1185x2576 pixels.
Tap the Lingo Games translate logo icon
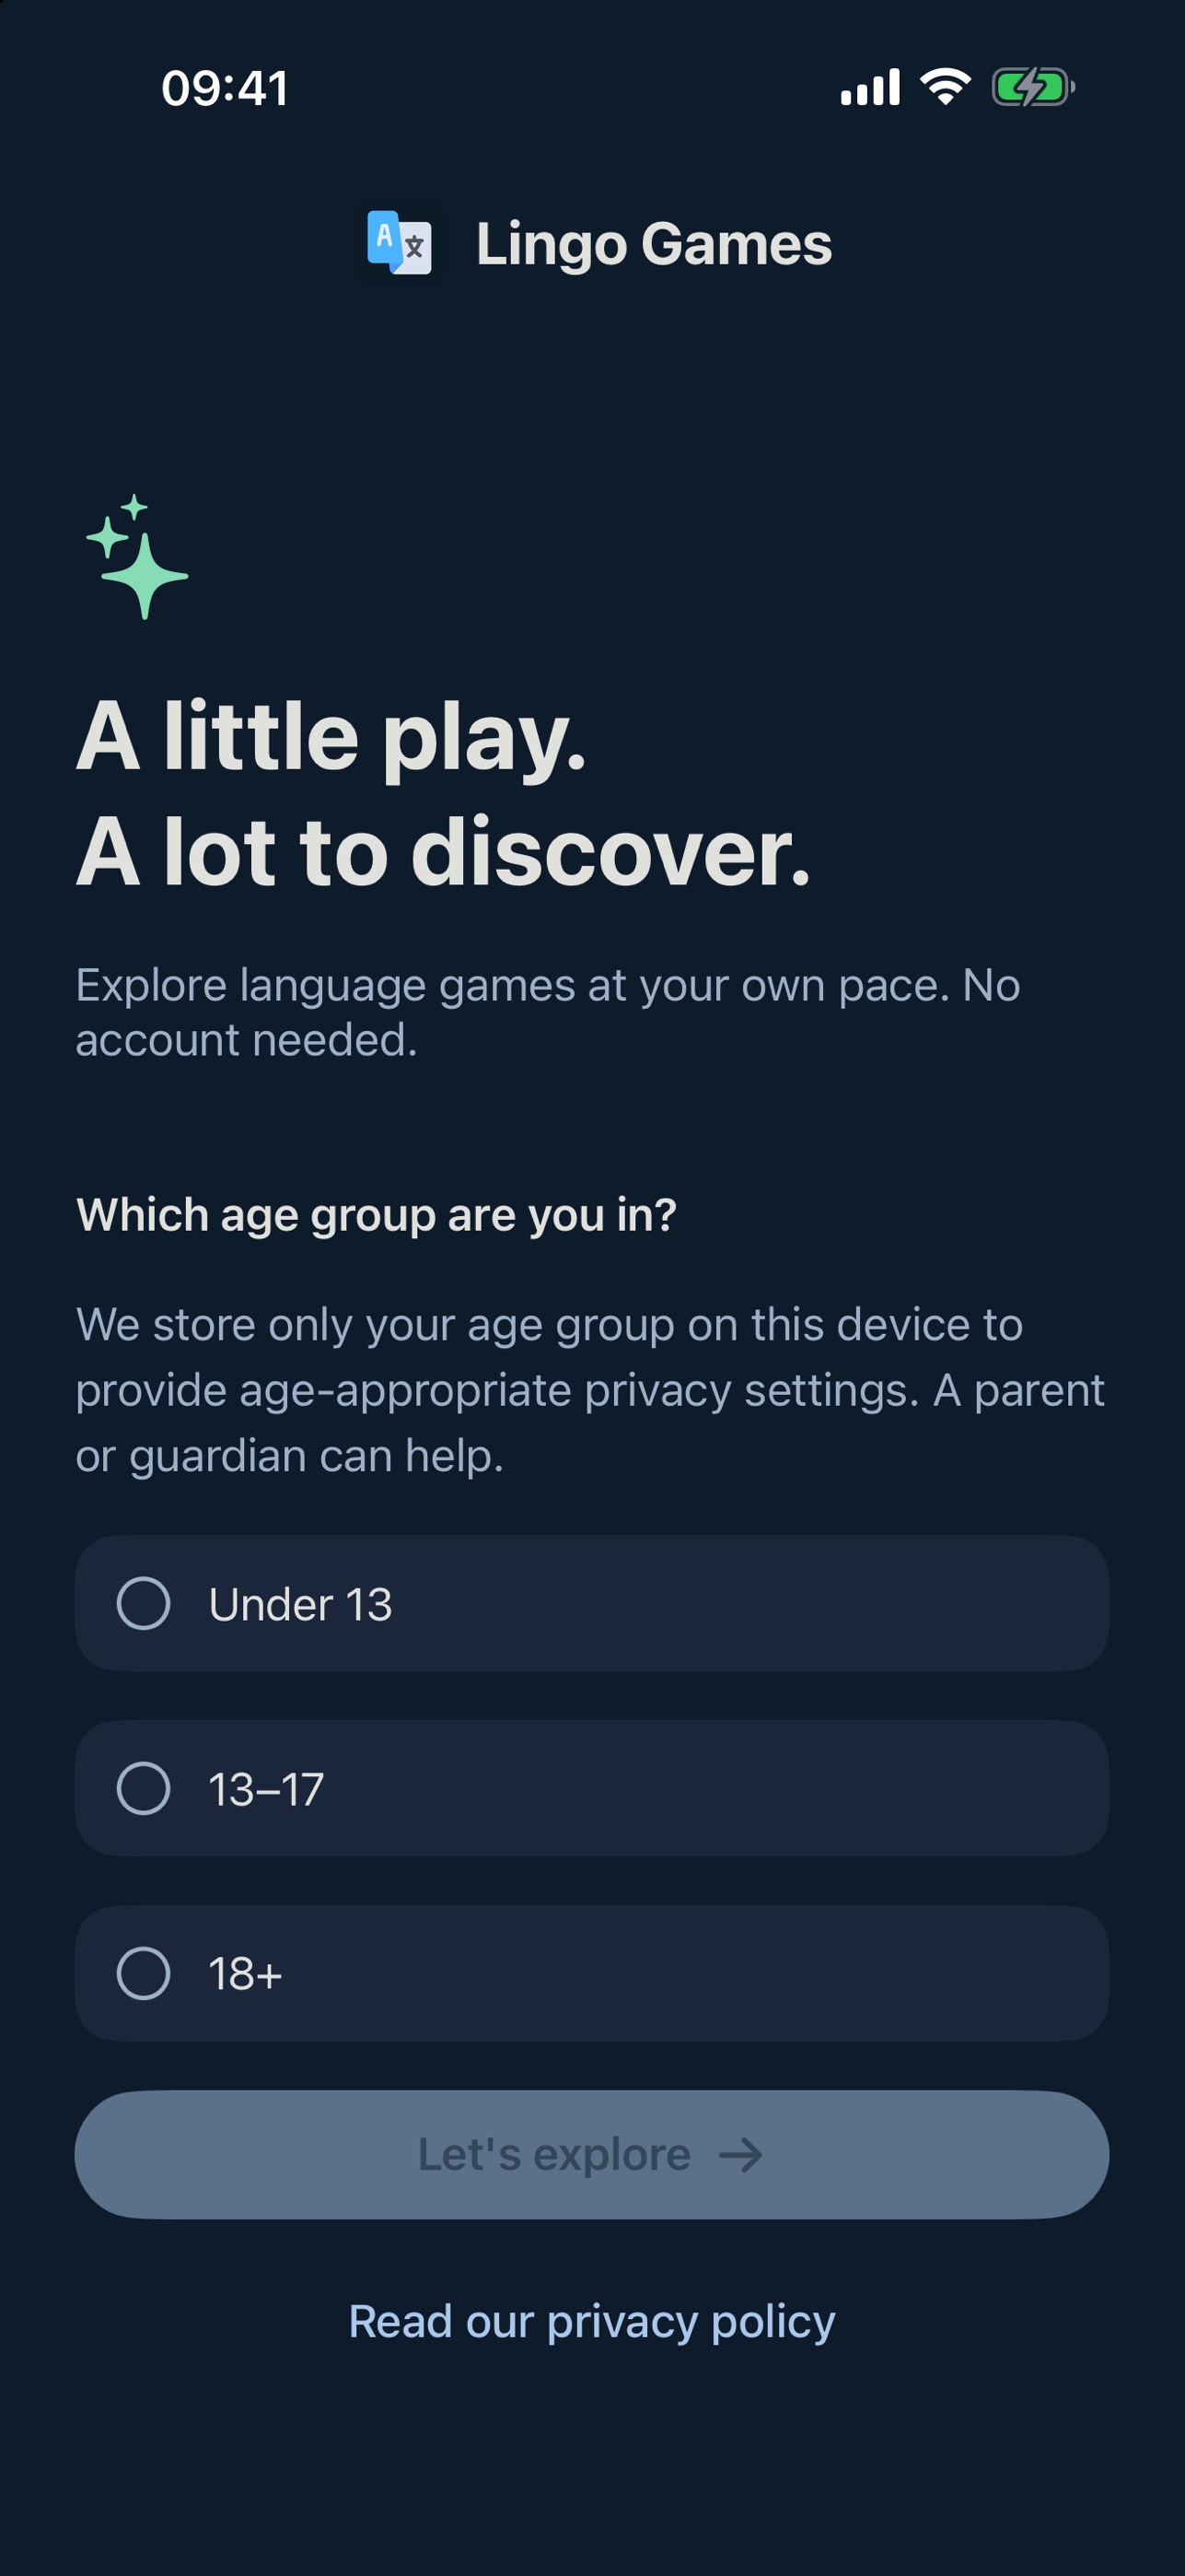(x=400, y=243)
